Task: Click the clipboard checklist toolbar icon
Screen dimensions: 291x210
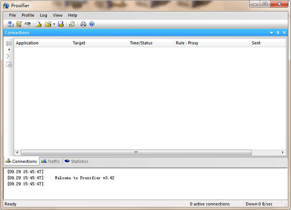Action: click(x=72, y=24)
